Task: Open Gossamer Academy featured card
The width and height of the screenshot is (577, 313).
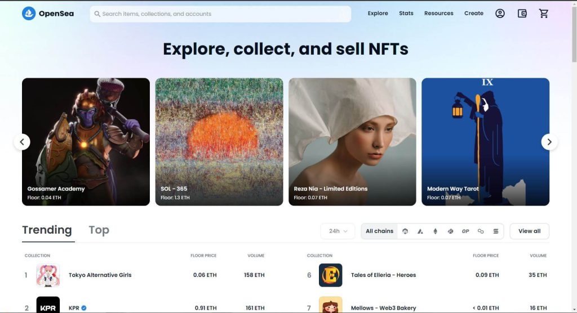Action: (86, 142)
